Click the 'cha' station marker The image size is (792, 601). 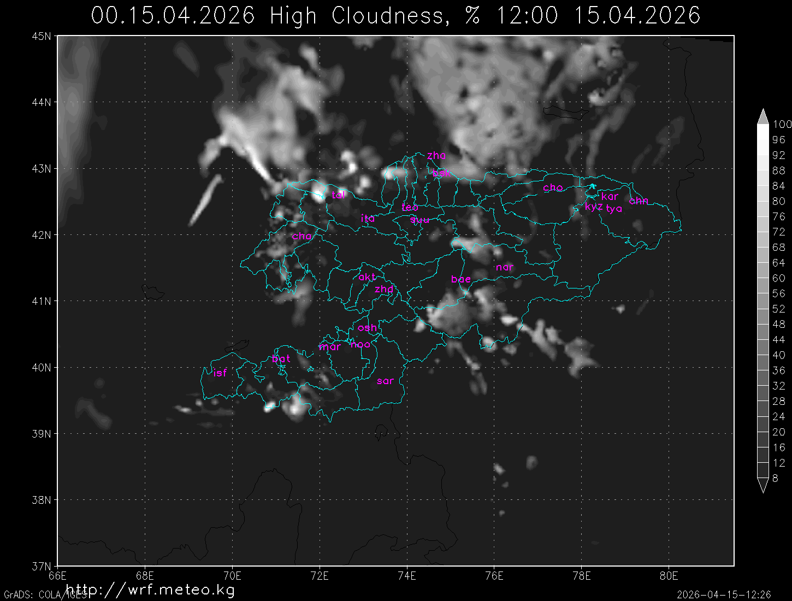click(302, 236)
